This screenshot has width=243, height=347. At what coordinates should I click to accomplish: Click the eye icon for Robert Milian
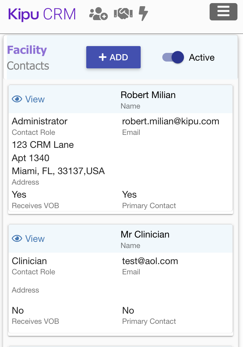17,99
